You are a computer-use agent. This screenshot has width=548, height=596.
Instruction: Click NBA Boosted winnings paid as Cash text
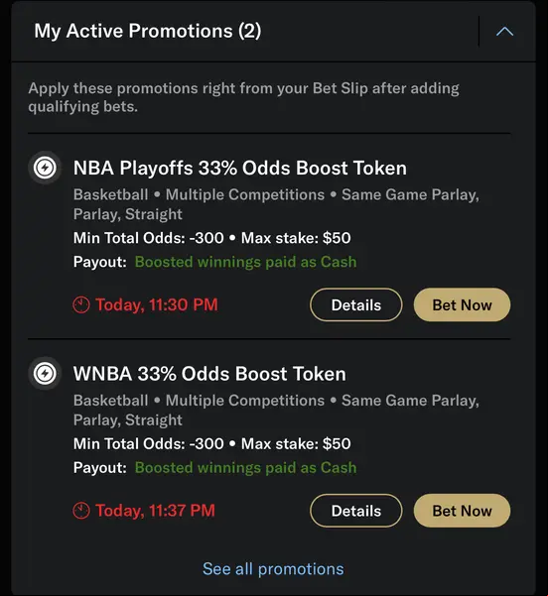pos(246,262)
